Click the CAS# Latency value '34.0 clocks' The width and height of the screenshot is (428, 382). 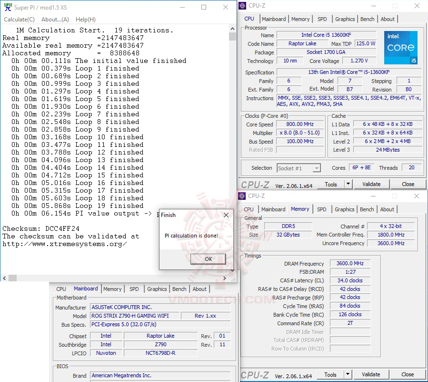click(x=350, y=280)
